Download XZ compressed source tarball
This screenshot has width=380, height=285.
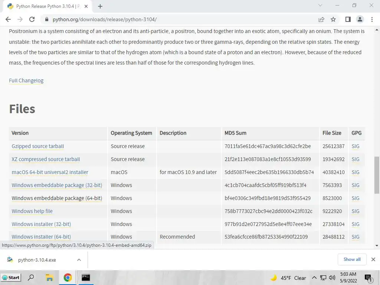pyautogui.click(x=46, y=159)
